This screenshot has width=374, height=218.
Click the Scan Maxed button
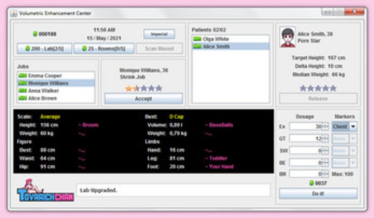click(159, 49)
